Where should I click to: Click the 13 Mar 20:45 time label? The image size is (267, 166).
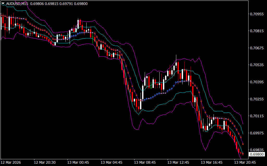pyautogui.click(x=245, y=162)
